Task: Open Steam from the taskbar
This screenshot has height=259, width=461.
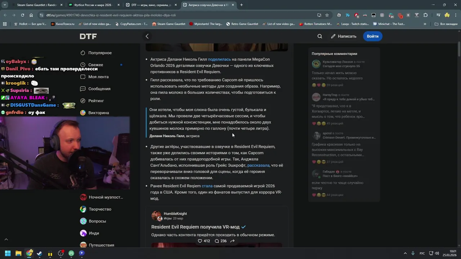Action: [39, 253]
